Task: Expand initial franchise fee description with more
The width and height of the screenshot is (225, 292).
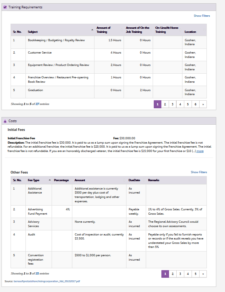Action: click(200, 151)
